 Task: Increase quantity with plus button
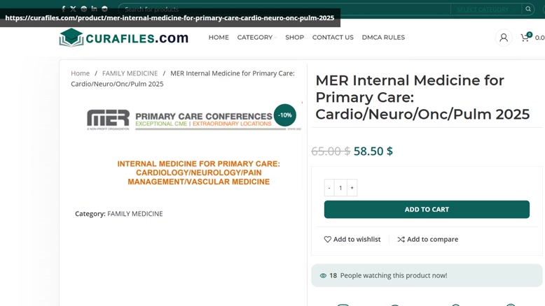pos(352,188)
